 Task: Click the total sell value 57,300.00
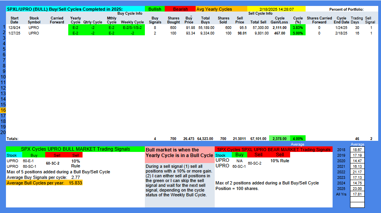(260, 28)
